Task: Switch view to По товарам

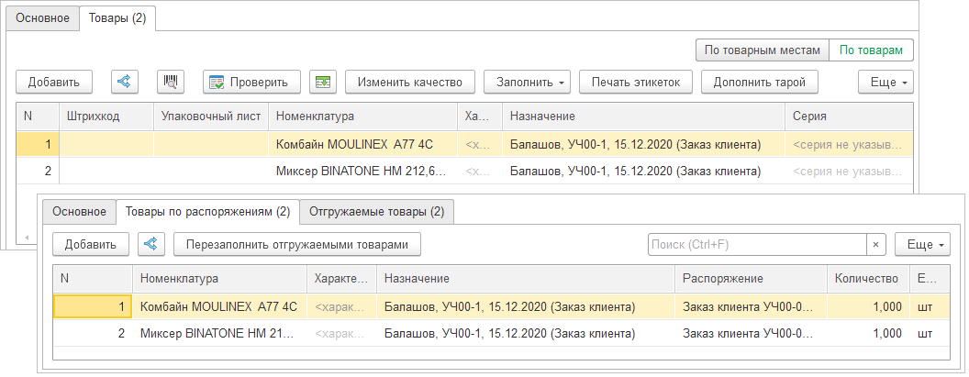Action: click(871, 50)
